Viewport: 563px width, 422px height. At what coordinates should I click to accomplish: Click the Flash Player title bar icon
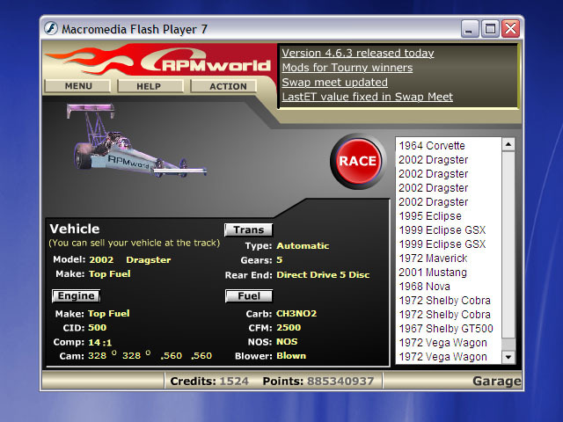click(x=51, y=28)
